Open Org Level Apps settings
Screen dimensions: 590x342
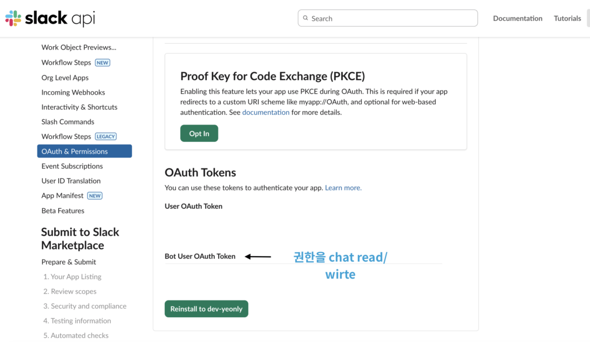click(65, 78)
